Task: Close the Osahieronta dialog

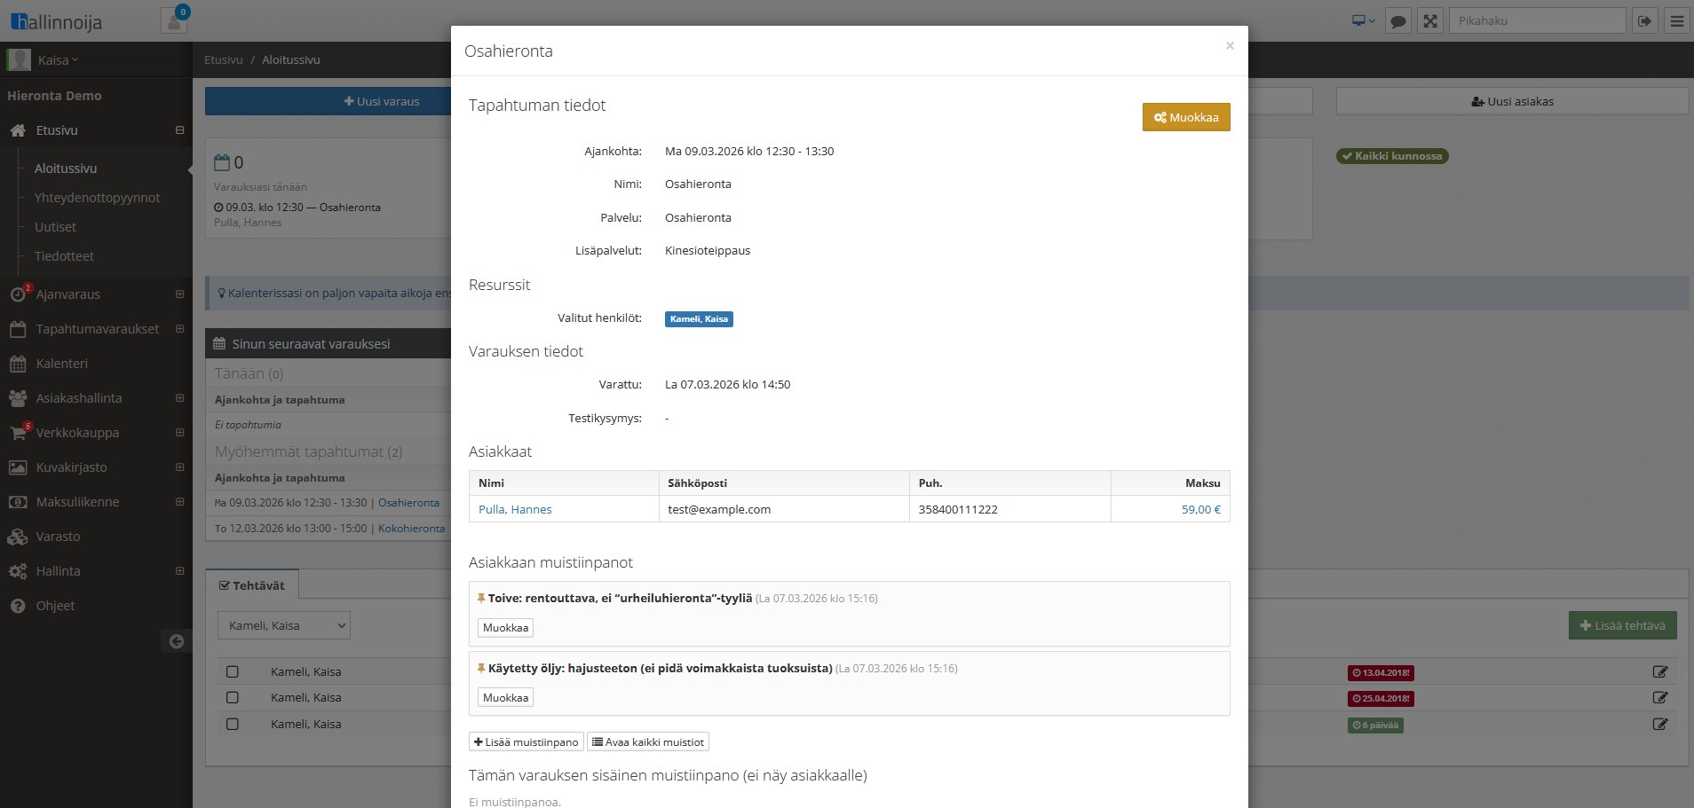Action: [1230, 46]
